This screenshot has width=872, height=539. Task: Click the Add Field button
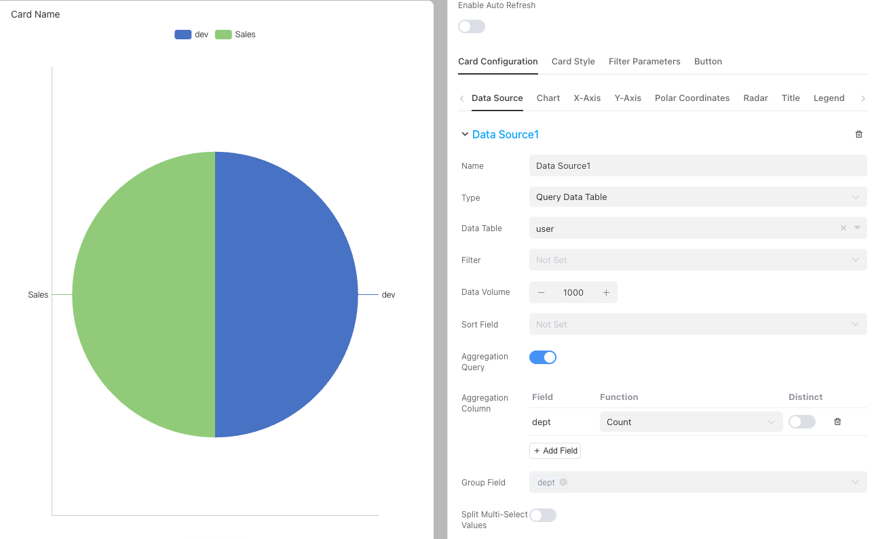tap(554, 451)
